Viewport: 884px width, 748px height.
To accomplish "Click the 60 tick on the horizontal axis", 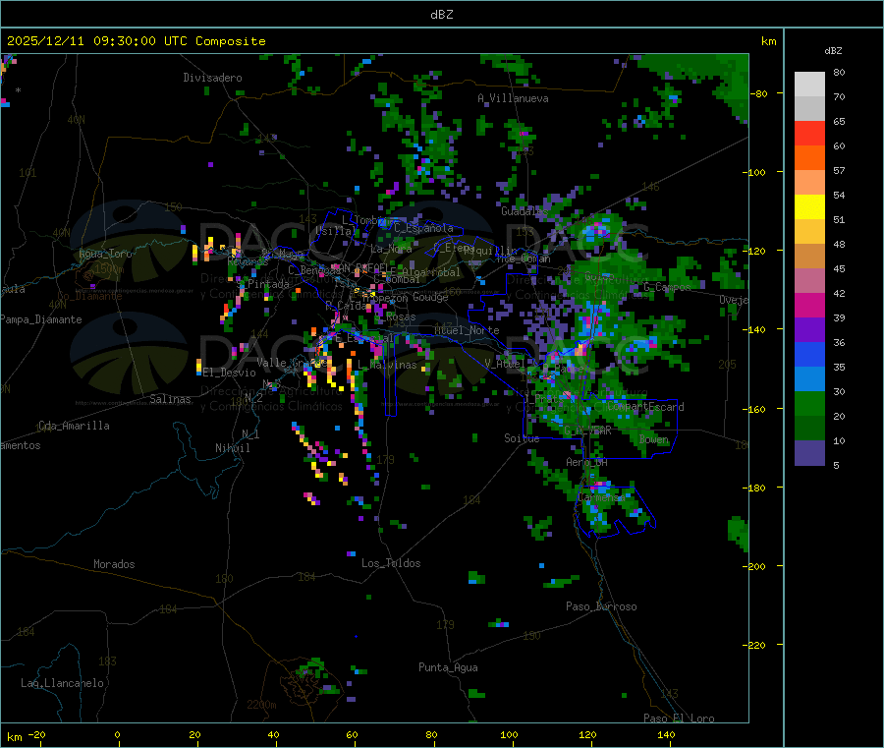I will (x=352, y=735).
